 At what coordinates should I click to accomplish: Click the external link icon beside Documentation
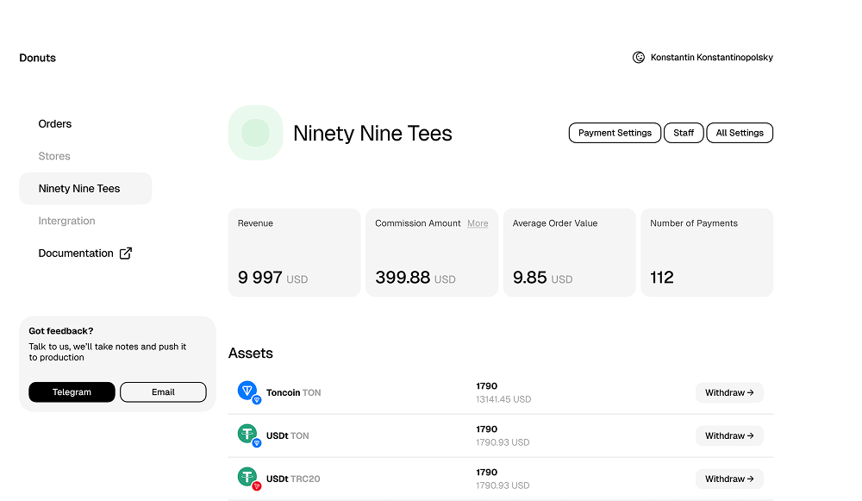point(126,254)
